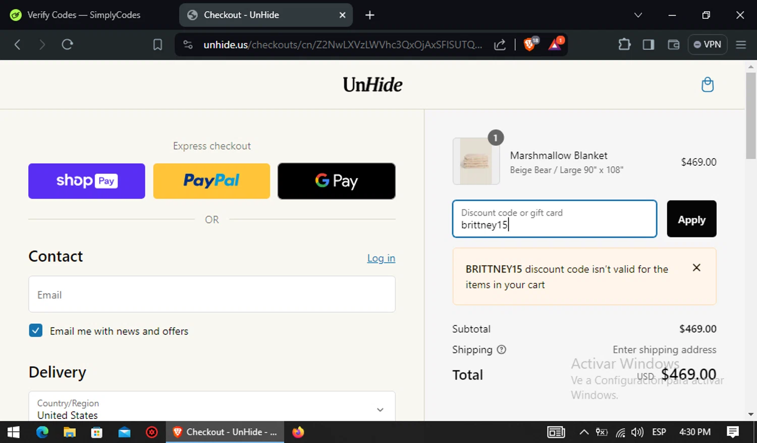Open Firefox from the taskbar
Image resolution: width=757 pixels, height=443 pixels.
tap(298, 432)
